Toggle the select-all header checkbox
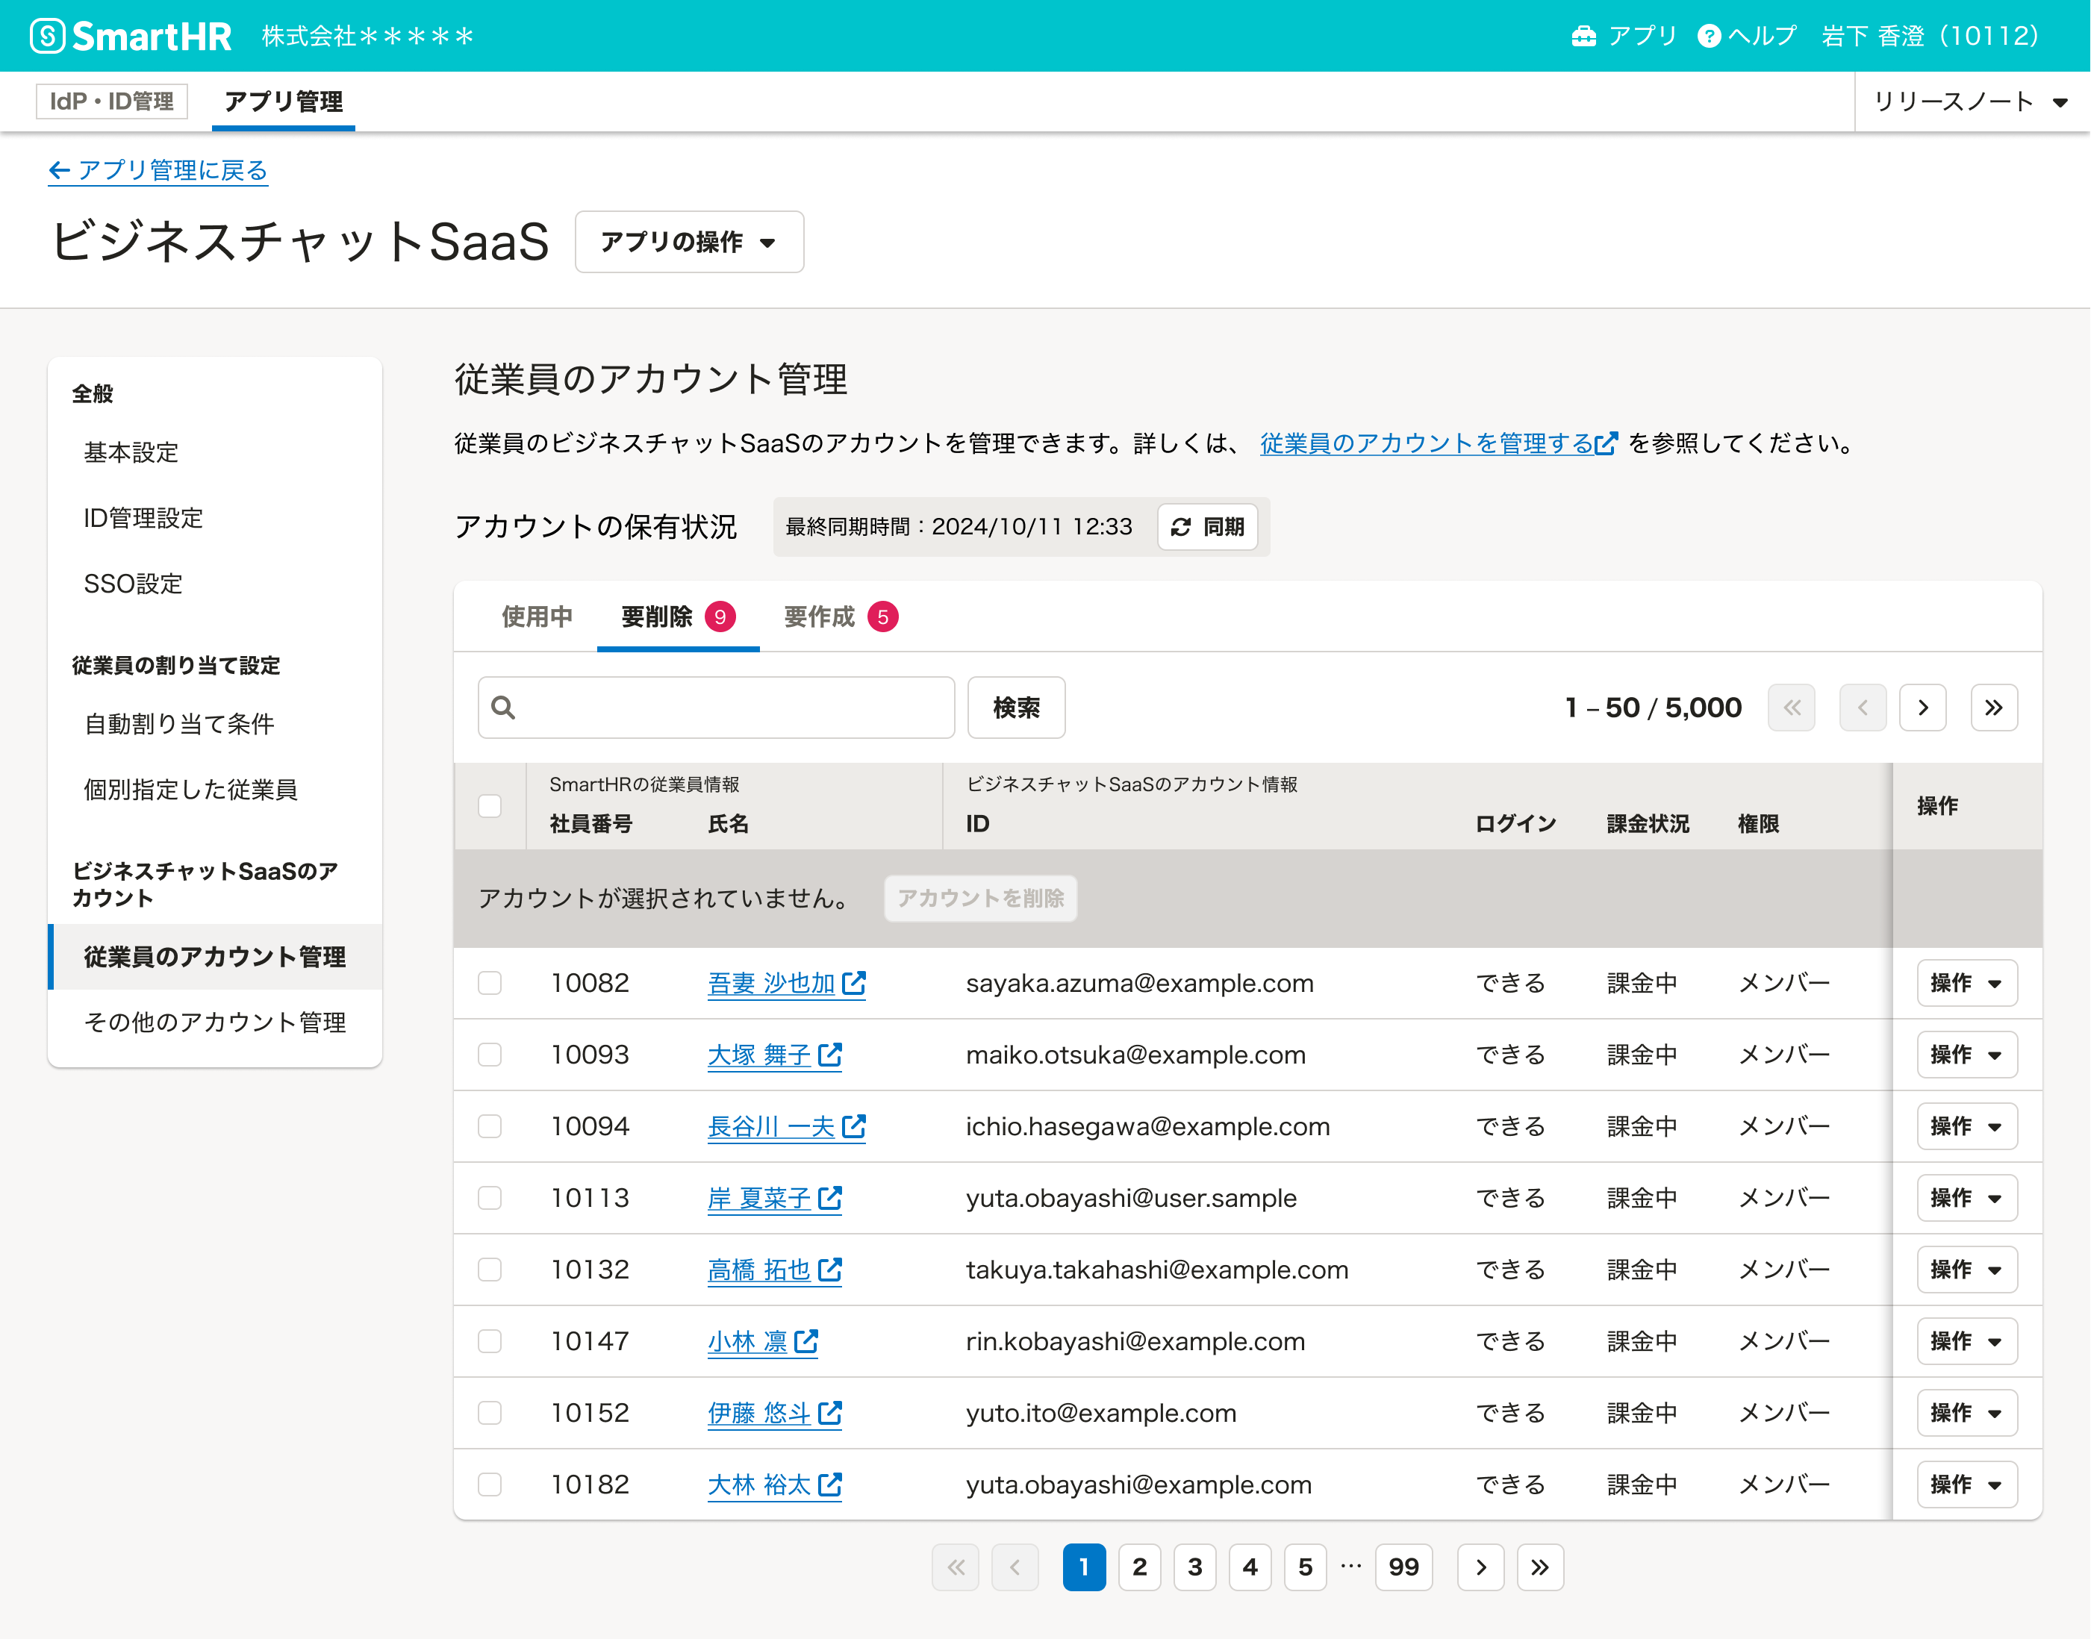The image size is (2091, 1639). pos(490,805)
